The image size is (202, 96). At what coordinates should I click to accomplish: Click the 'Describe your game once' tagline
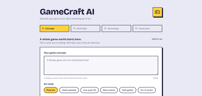(65, 19)
